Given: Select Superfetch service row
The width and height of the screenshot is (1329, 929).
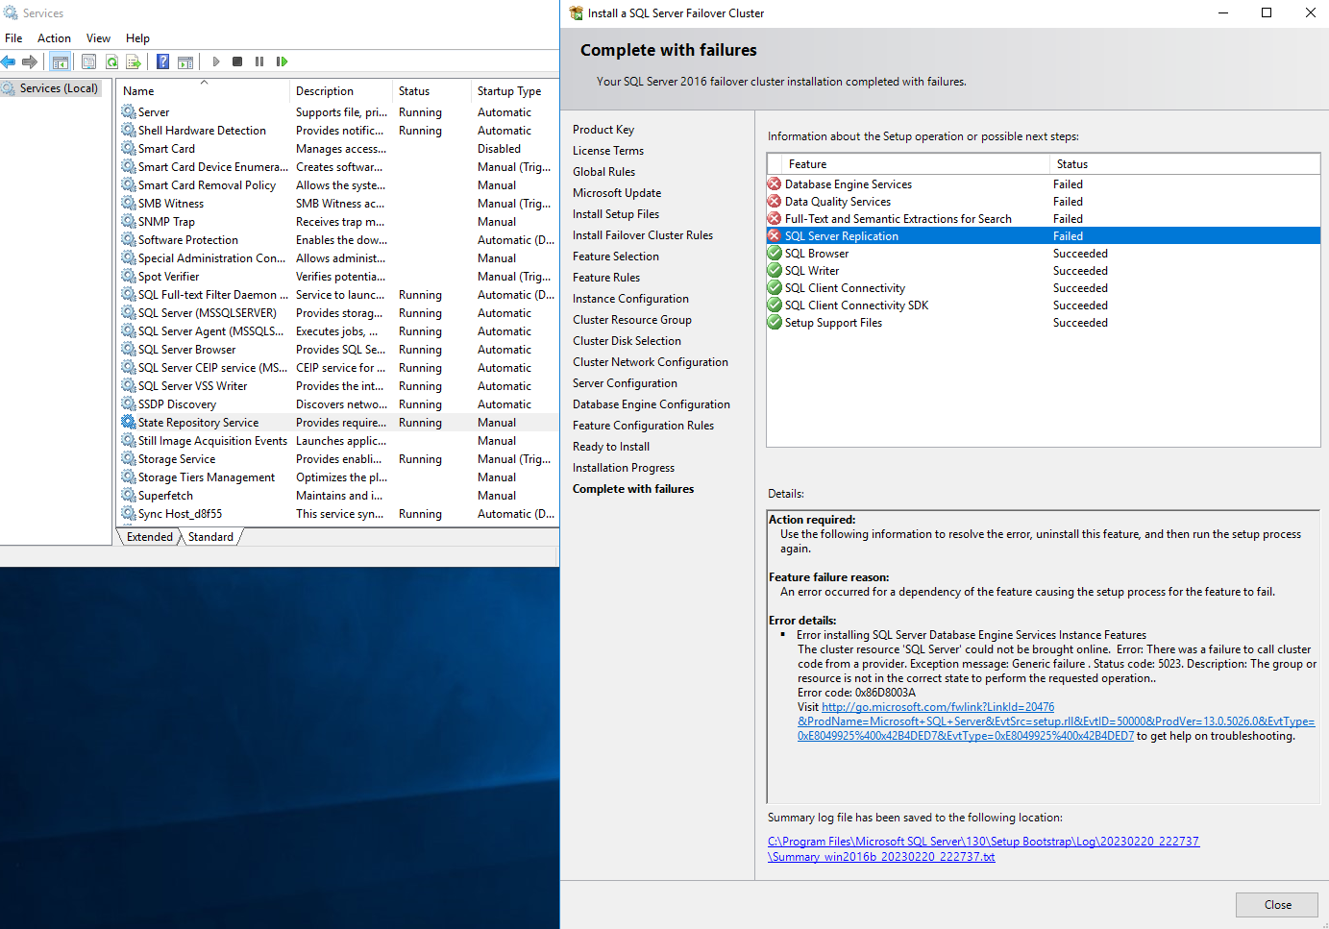Looking at the screenshot, I should click(338, 496).
